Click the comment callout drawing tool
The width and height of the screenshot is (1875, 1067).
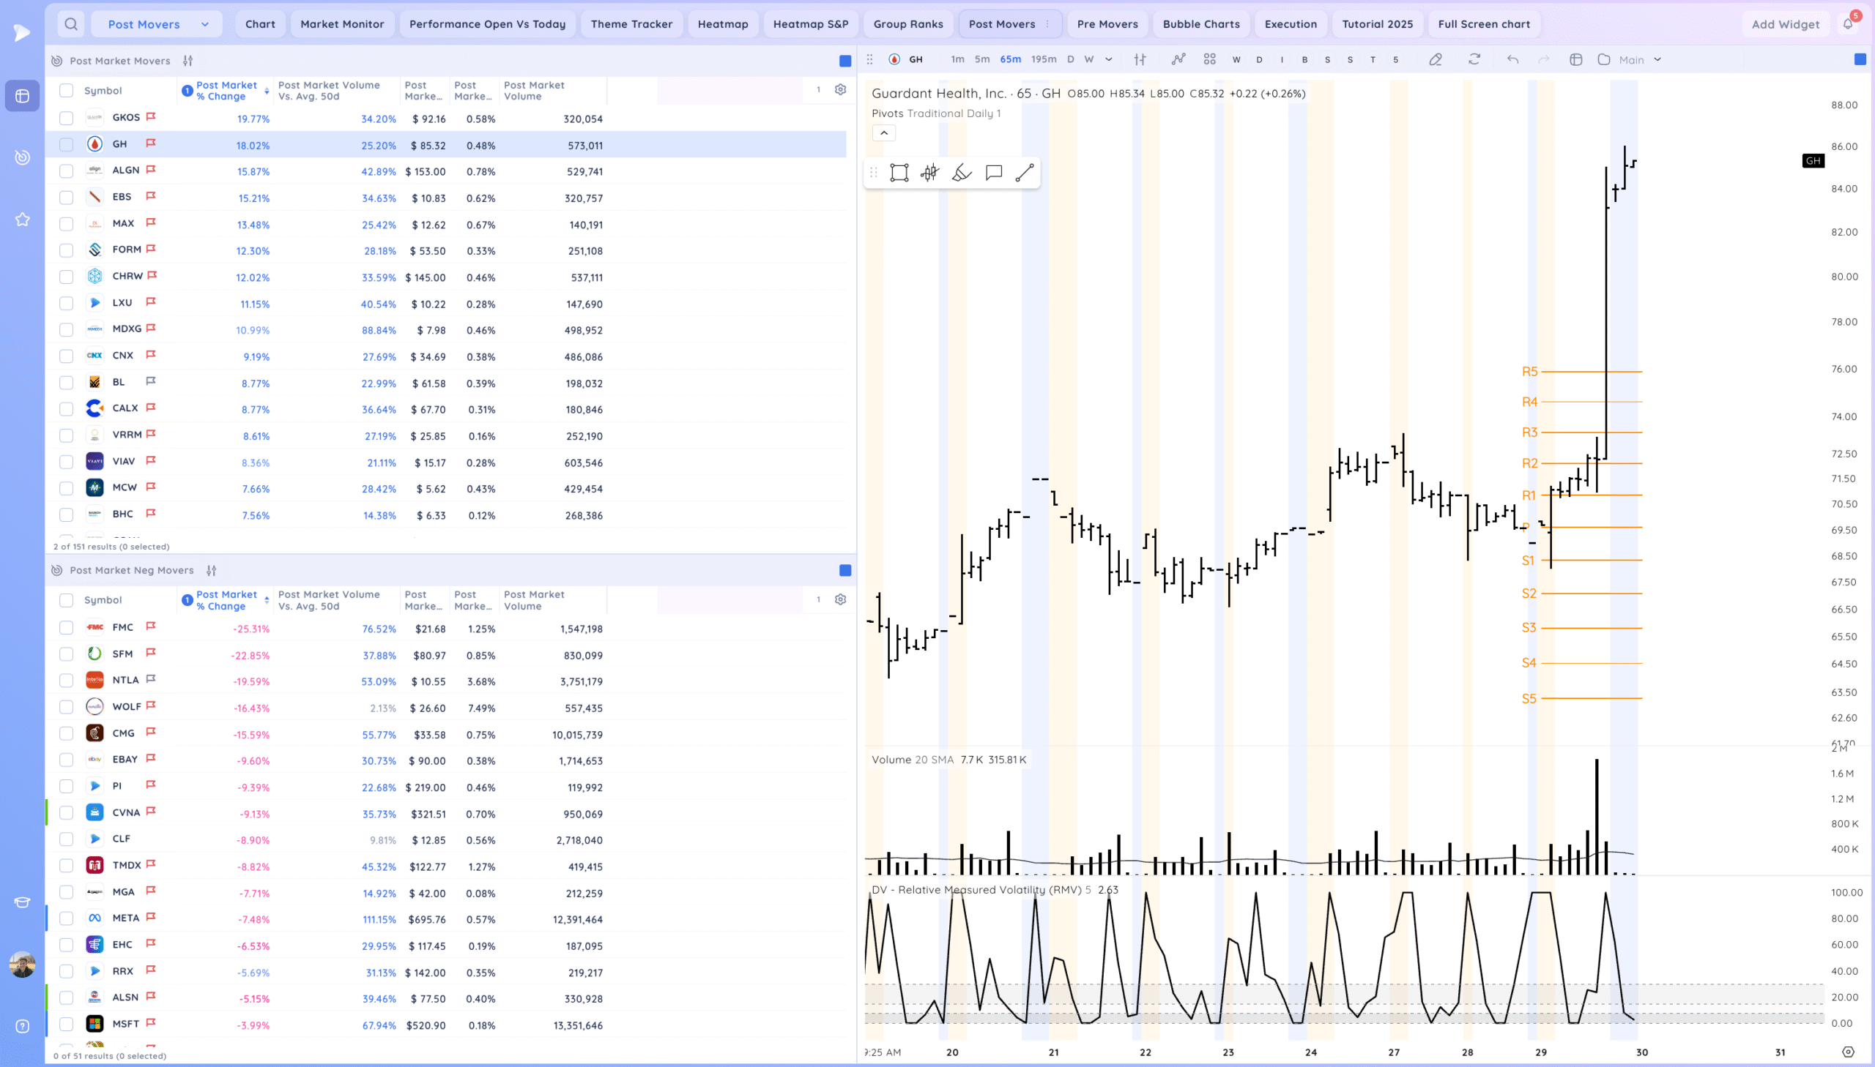pos(994,173)
